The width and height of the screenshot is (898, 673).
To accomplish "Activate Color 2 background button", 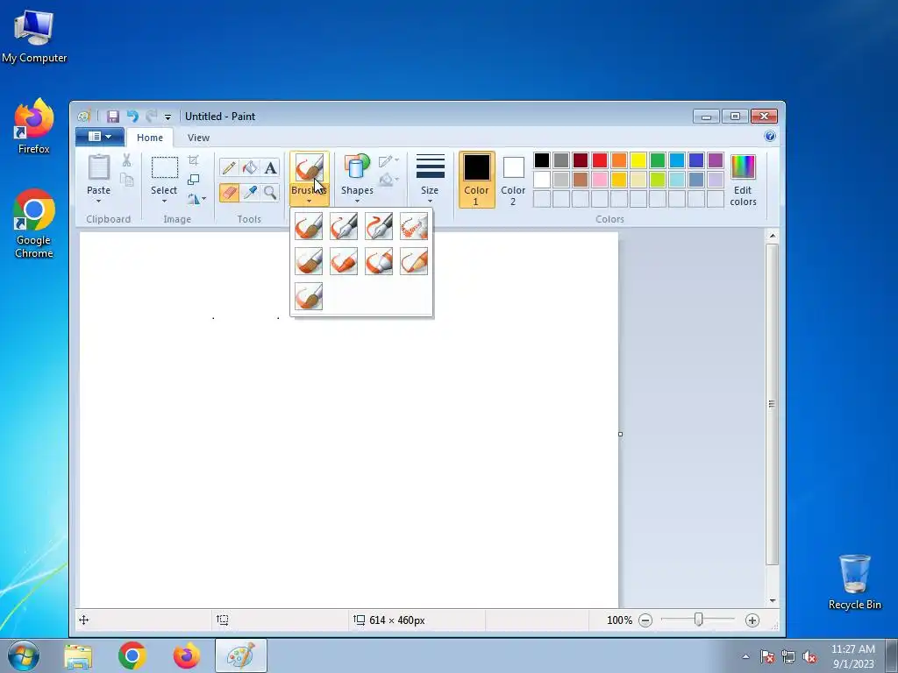I will [x=512, y=179].
